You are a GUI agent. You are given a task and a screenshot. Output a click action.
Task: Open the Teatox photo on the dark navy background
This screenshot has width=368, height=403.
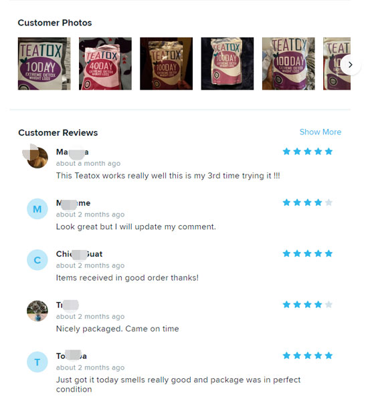(227, 63)
